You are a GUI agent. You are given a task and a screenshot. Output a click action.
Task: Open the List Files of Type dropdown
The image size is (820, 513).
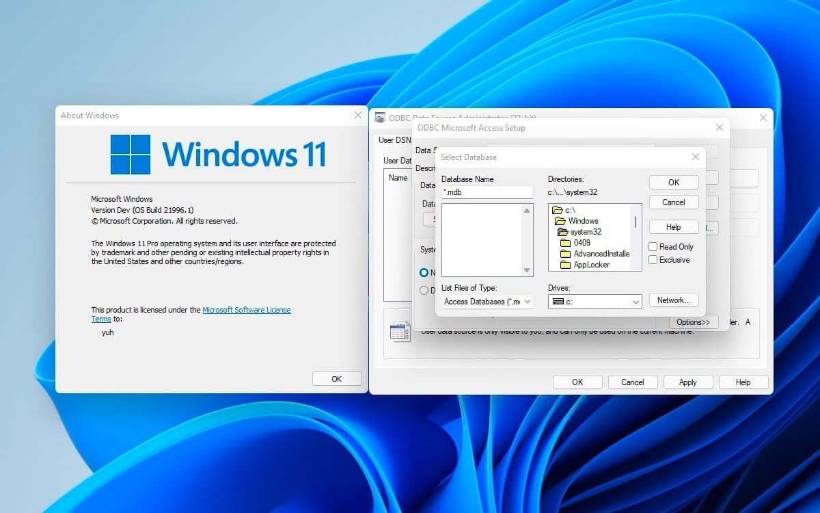click(x=487, y=302)
